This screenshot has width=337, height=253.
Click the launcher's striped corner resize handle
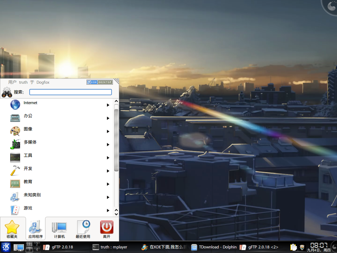116,81
